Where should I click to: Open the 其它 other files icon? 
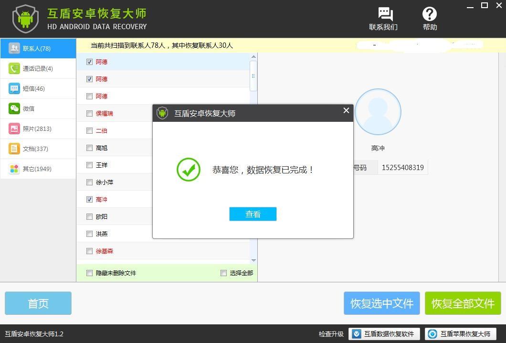14,169
